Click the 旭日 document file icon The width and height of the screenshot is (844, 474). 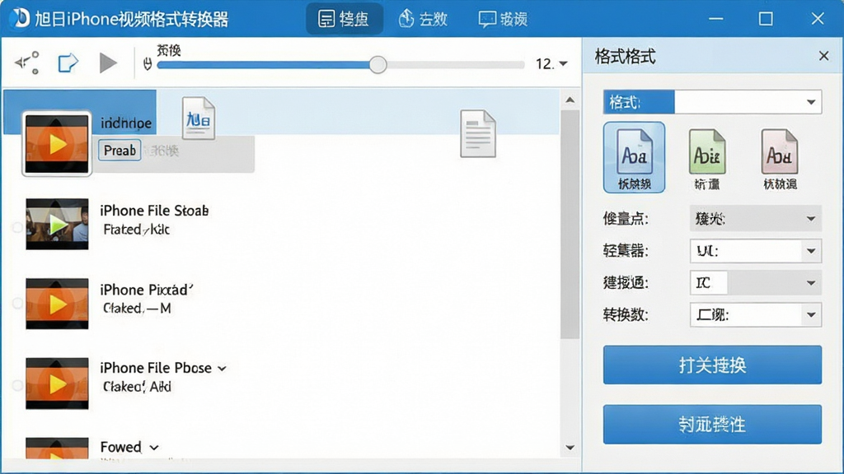click(x=199, y=118)
